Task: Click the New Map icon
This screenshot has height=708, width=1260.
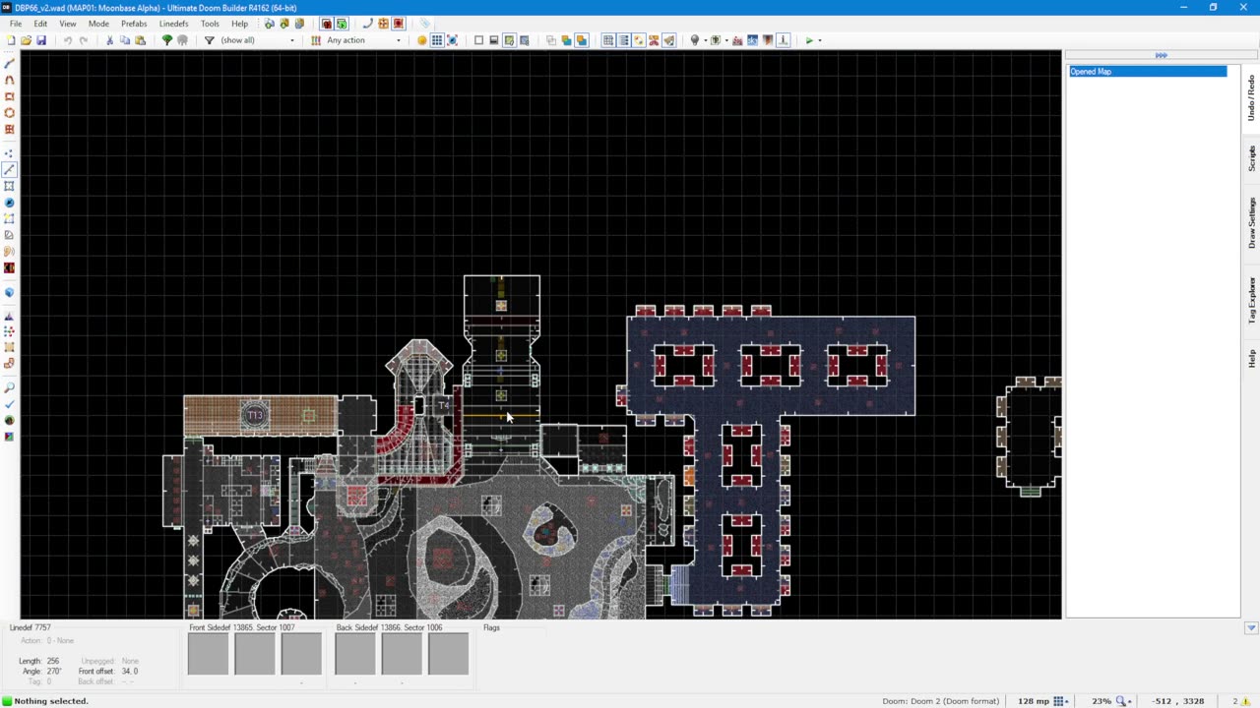Action: tap(11, 40)
